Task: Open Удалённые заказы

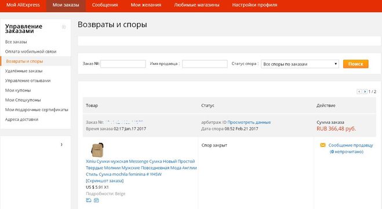Action: [x=24, y=71]
